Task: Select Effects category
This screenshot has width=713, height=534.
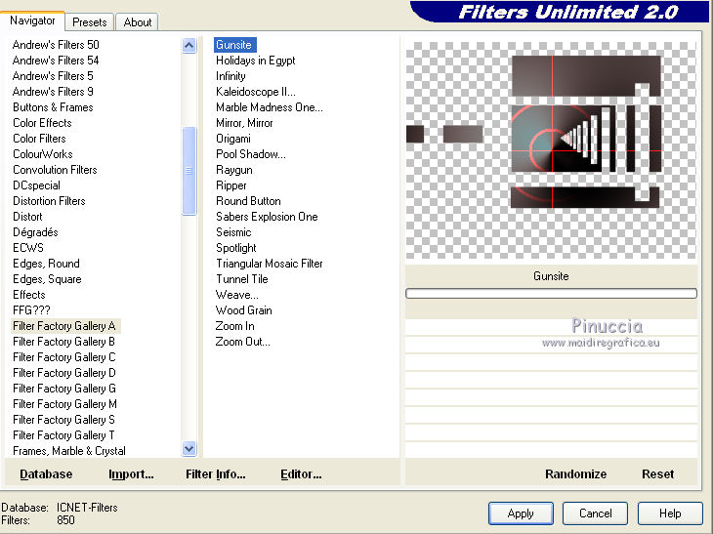Action: (29, 295)
